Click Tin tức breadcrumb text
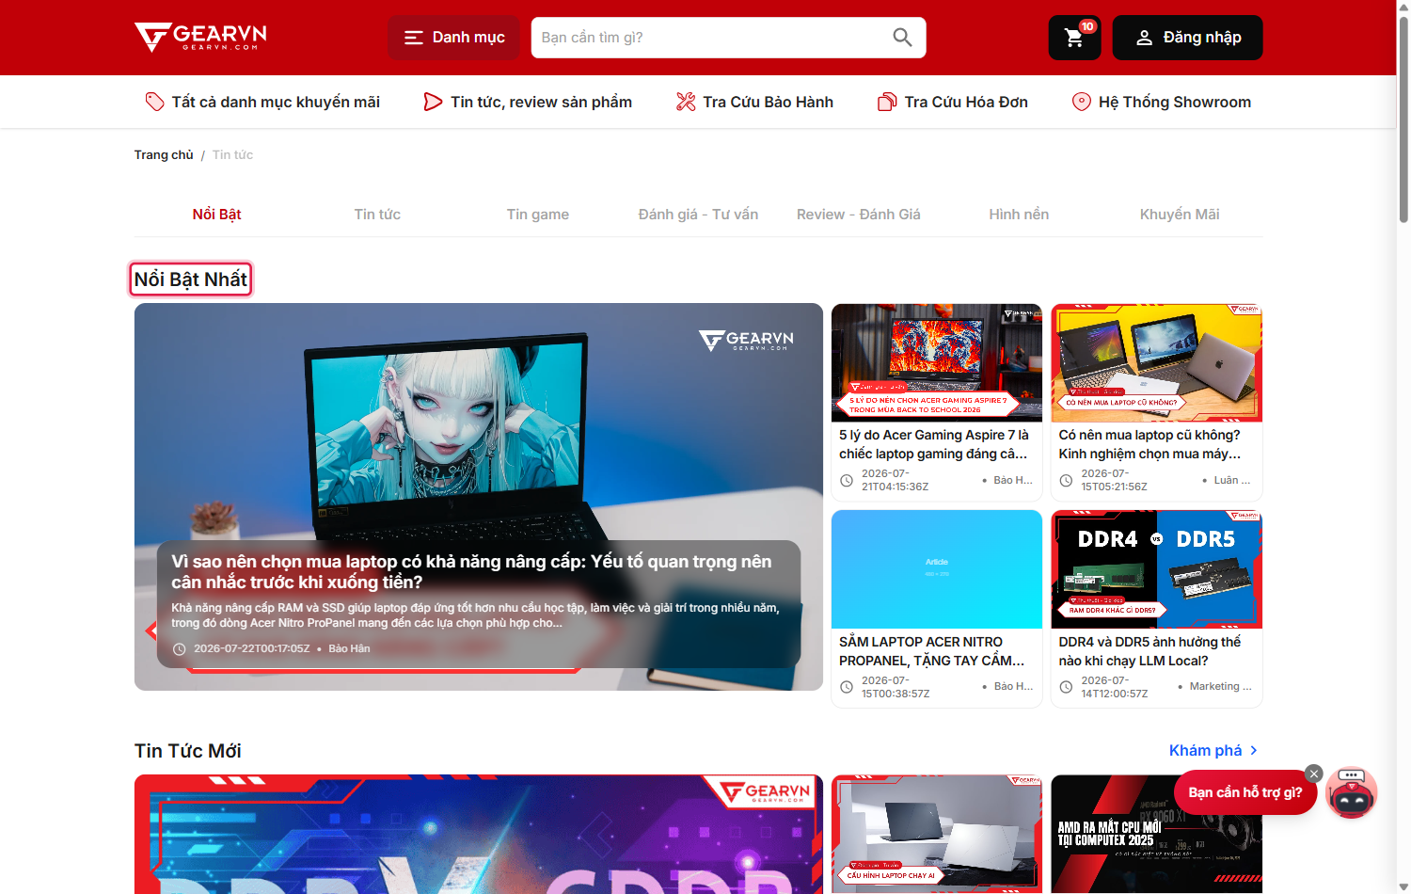The height and width of the screenshot is (894, 1411). pos(232,154)
